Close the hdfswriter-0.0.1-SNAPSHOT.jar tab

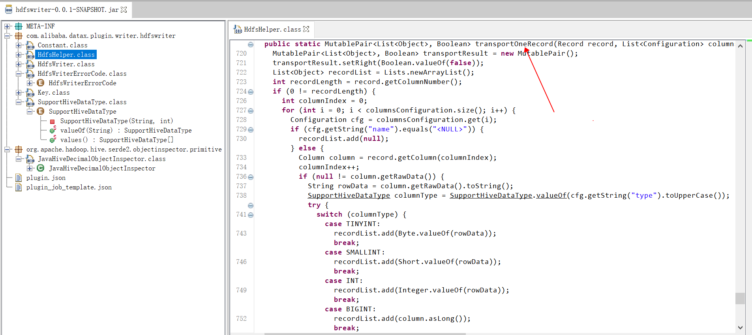(x=124, y=9)
